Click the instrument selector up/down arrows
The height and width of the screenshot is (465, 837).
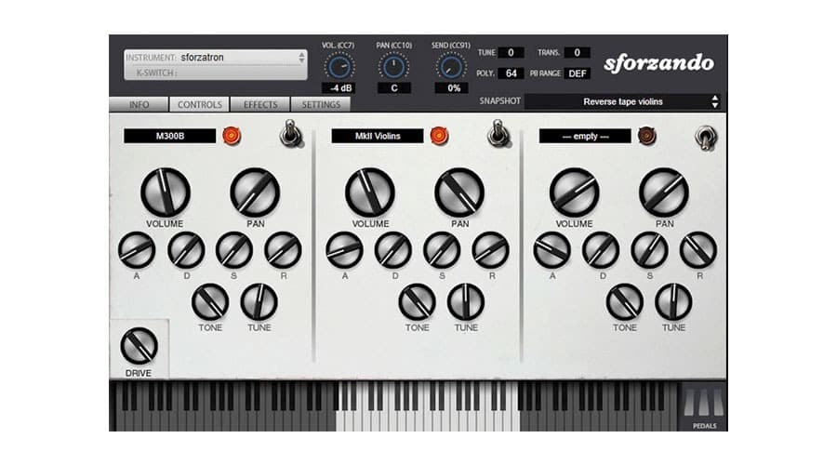[x=301, y=57]
